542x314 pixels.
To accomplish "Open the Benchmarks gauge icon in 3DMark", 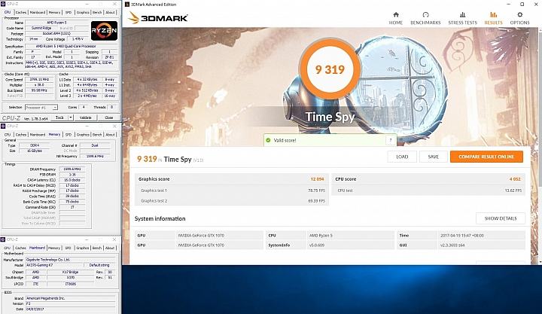I will pyautogui.click(x=425, y=14).
